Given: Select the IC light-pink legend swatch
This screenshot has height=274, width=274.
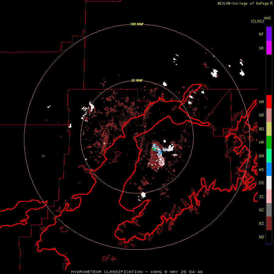Looking at the screenshot, I should tap(269, 196).
